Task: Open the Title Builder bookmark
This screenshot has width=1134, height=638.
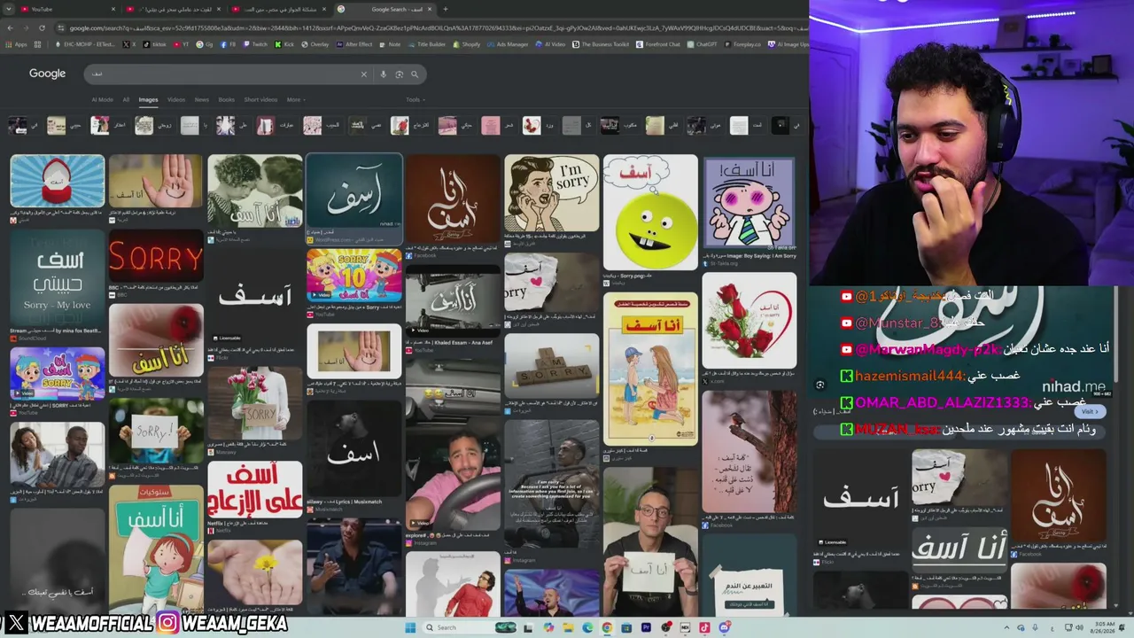Action: (427, 44)
